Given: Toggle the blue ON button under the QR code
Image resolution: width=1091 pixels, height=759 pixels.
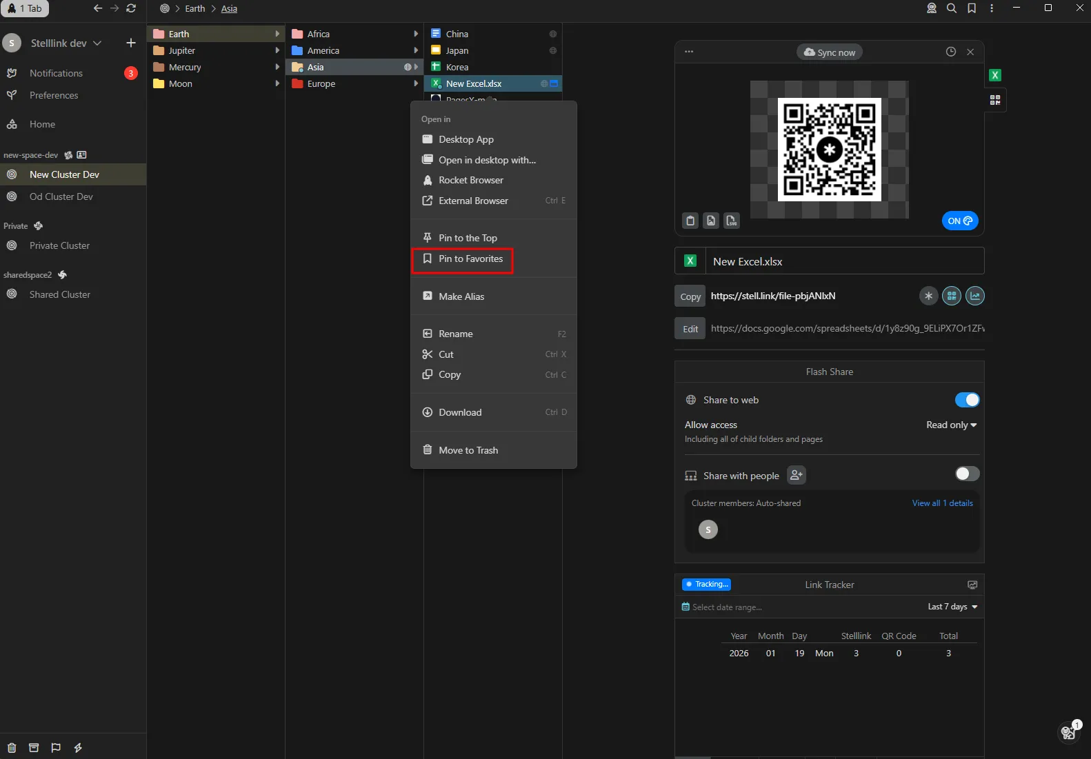Looking at the screenshot, I should point(959,221).
